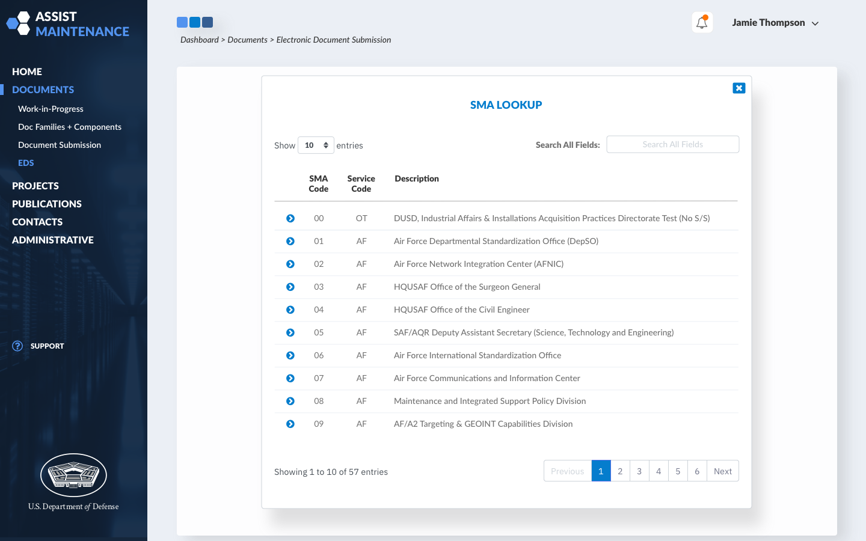This screenshot has height=541, width=866.
Task: Go to Documents breadcrumb
Action: [247, 40]
